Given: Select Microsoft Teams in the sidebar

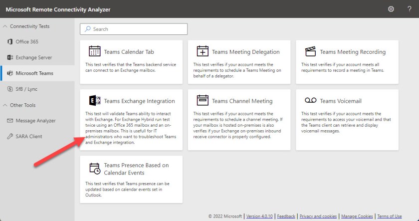Looking at the screenshot, I should [37, 73].
